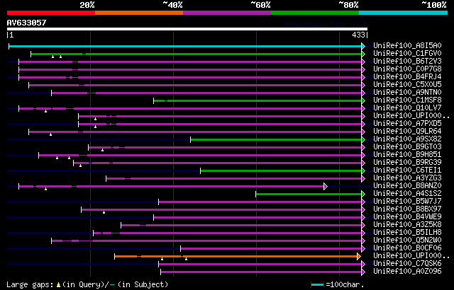Click the yellow gap marker under Q9LR64 bar

[50, 134]
